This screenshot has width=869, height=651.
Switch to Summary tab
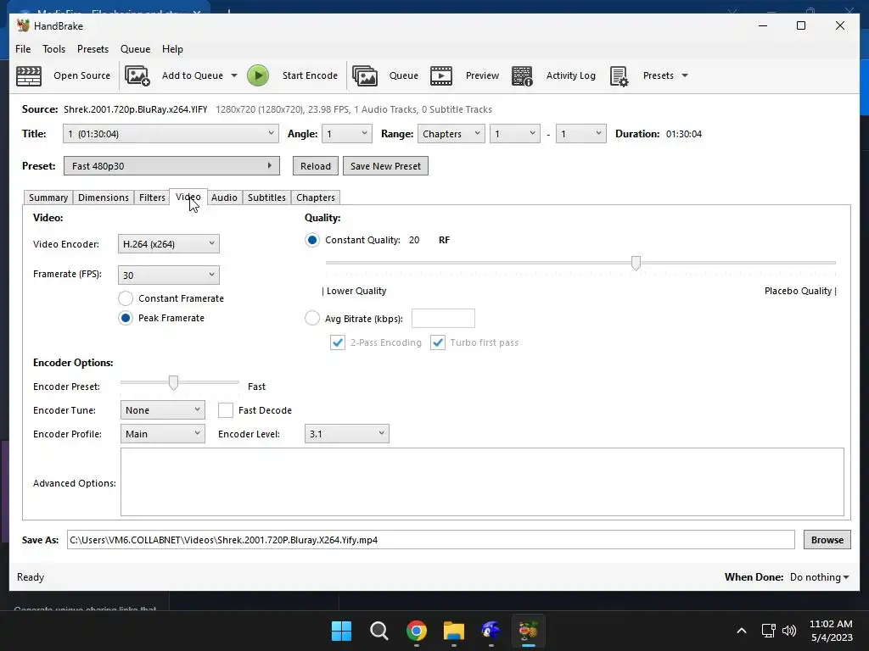(x=48, y=198)
